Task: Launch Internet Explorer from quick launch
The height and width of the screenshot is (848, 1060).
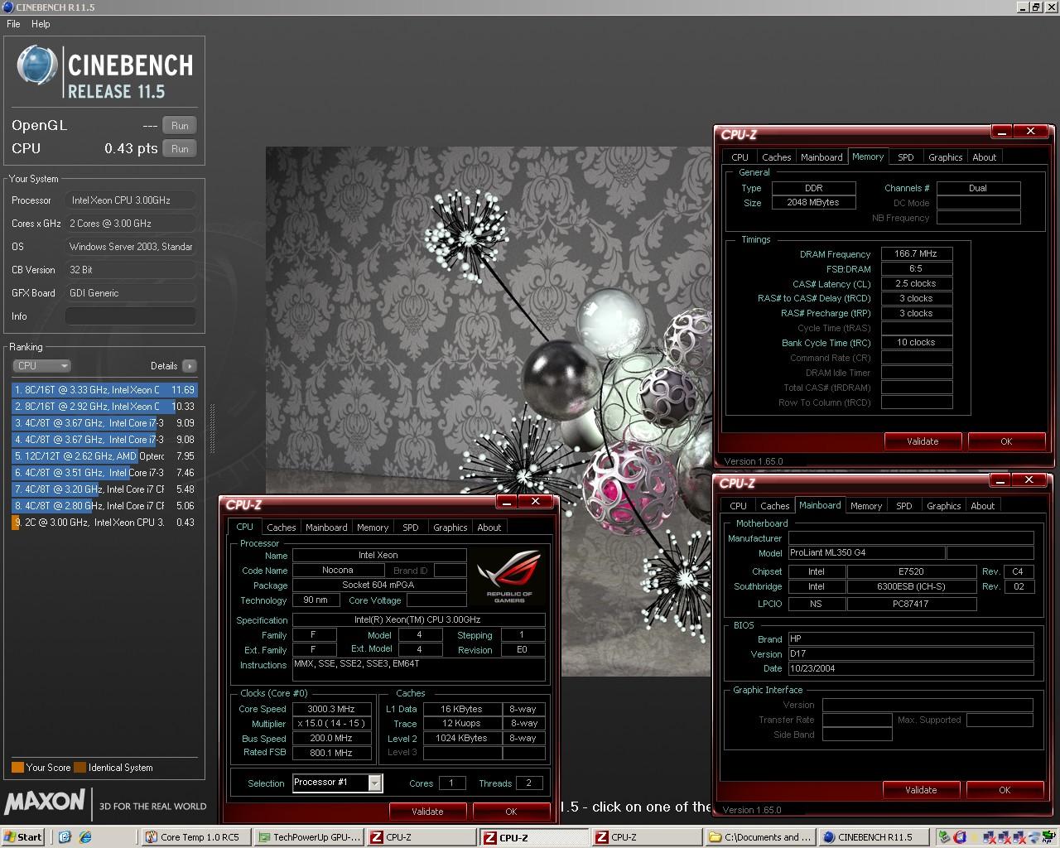Action: tap(84, 837)
